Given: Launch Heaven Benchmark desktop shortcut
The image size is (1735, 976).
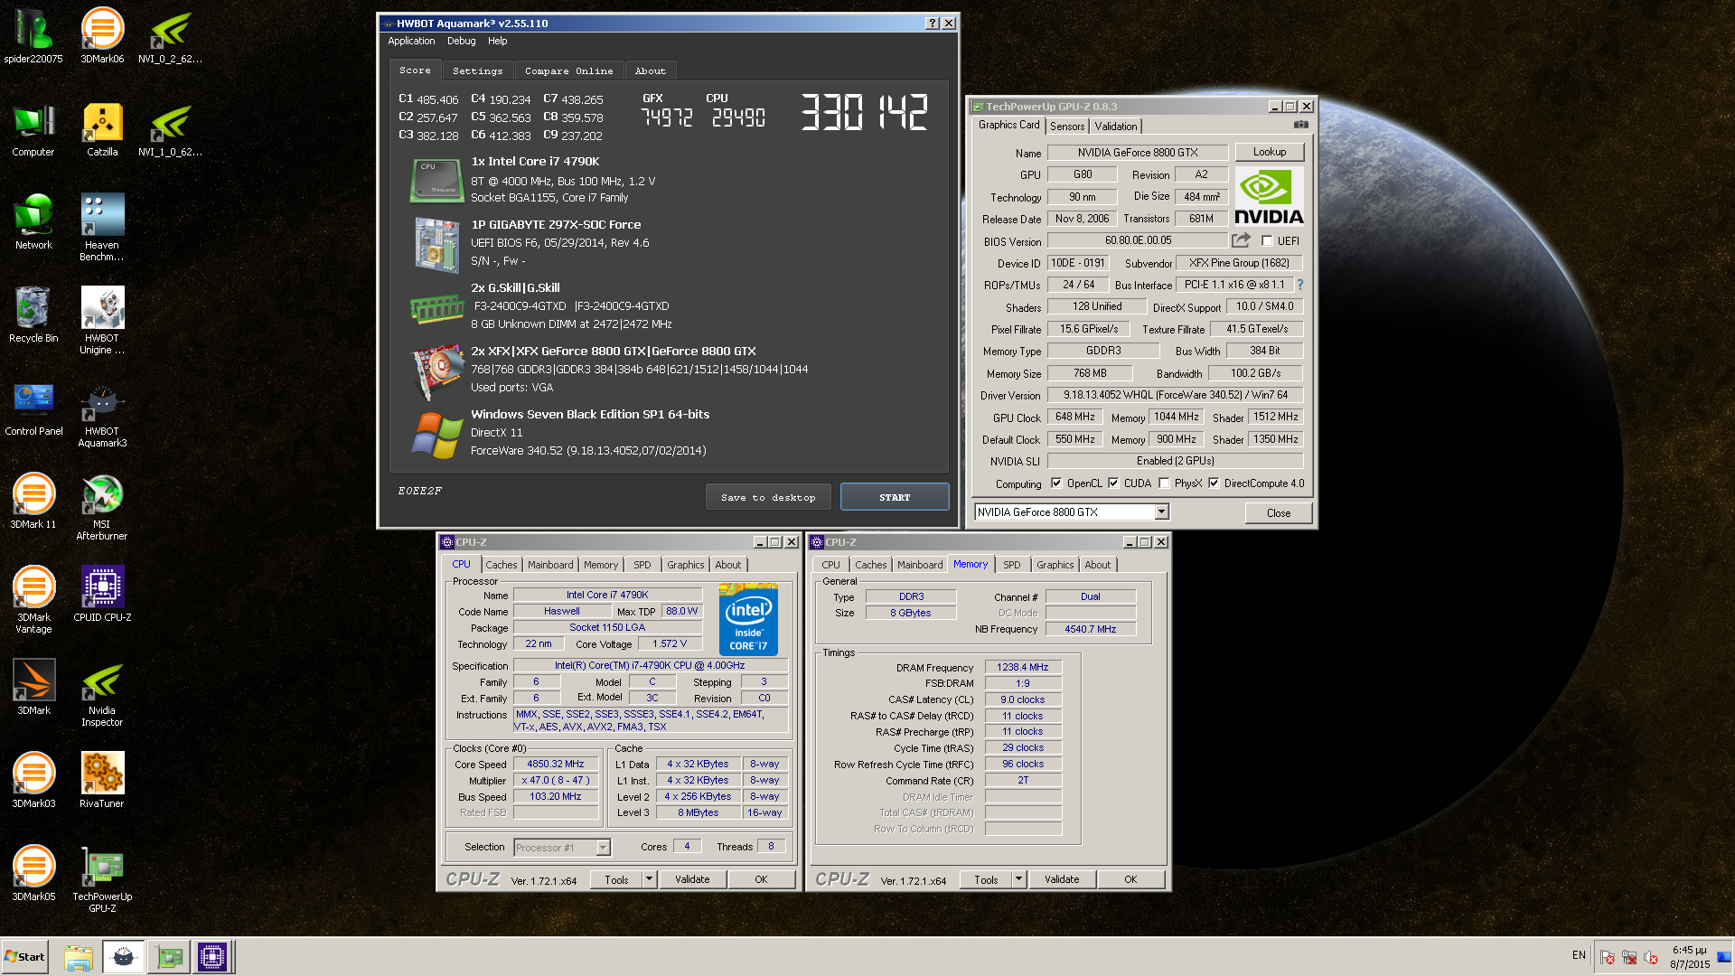Looking at the screenshot, I should point(102,228).
